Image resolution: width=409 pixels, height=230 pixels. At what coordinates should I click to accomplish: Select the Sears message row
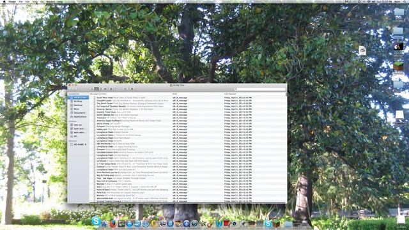188,187
